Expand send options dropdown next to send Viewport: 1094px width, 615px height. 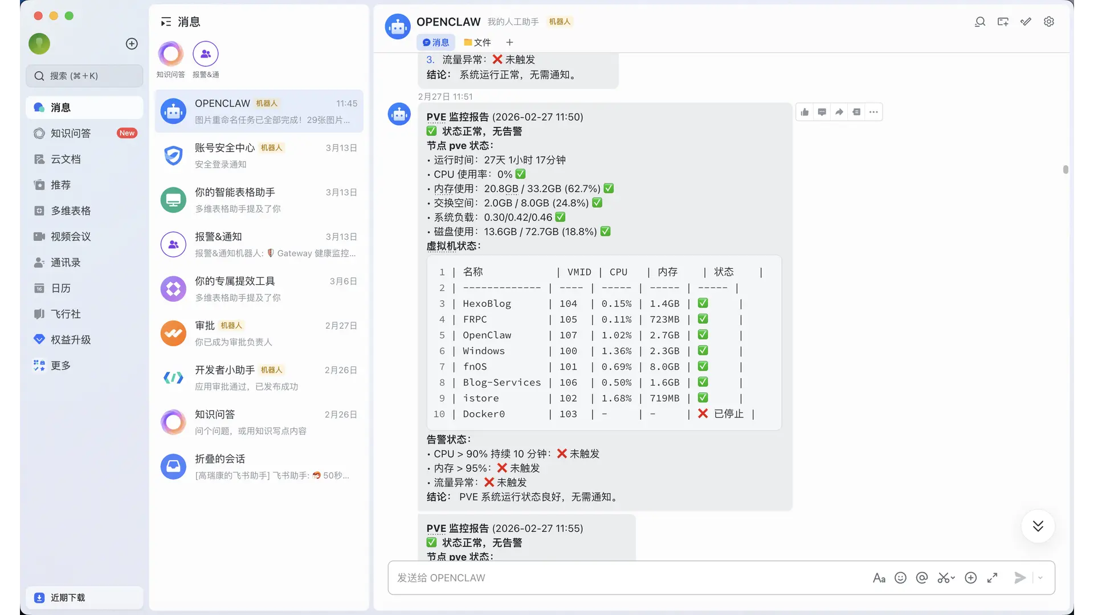1040,578
